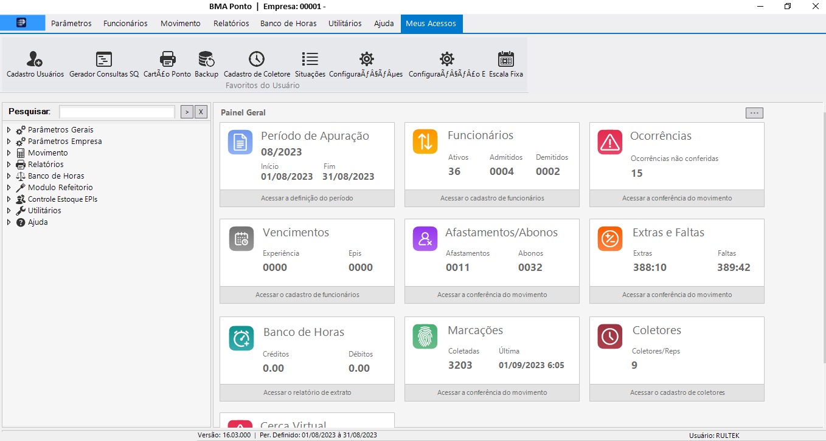826x441 pixels.
Task: Click the Movimento calculator tree icon
Action: tap(21, 153)
